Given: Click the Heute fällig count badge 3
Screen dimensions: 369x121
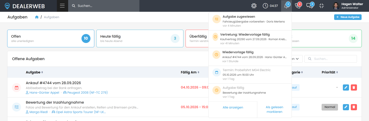Looking at the screenshot, I should (x=175, y=38).
